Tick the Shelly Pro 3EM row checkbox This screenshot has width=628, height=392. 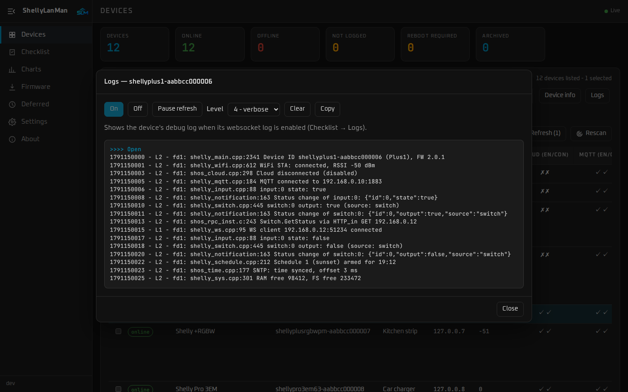118,389
